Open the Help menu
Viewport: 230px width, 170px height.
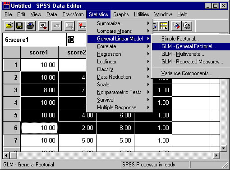click(182, 14)
